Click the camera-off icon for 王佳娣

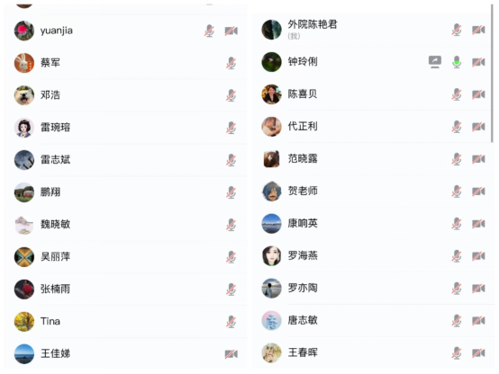pyautogui.click(x=231, y=354)
